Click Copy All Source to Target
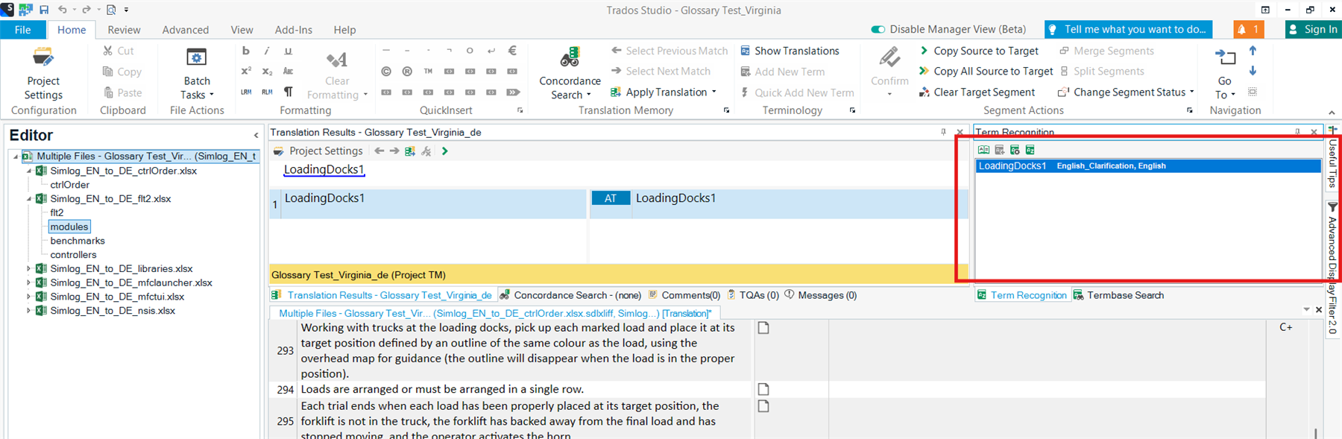The width and height of the screenshot is (1342, 439). coord(986,72)
